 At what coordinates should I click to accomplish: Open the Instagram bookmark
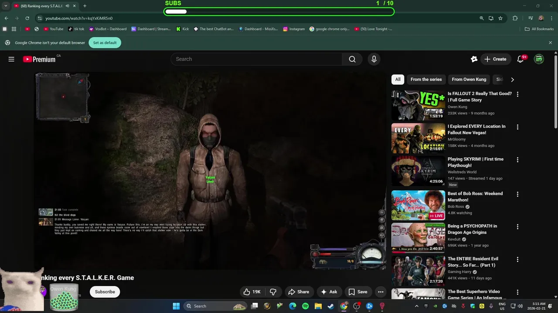click(294, 29)
